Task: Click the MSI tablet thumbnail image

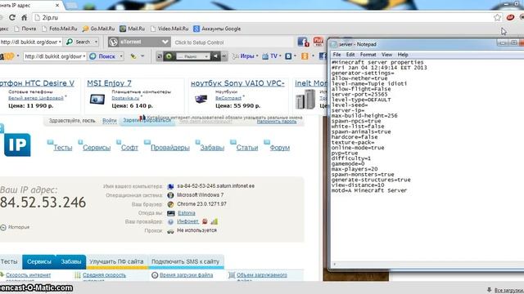Action: pos(97,100)
